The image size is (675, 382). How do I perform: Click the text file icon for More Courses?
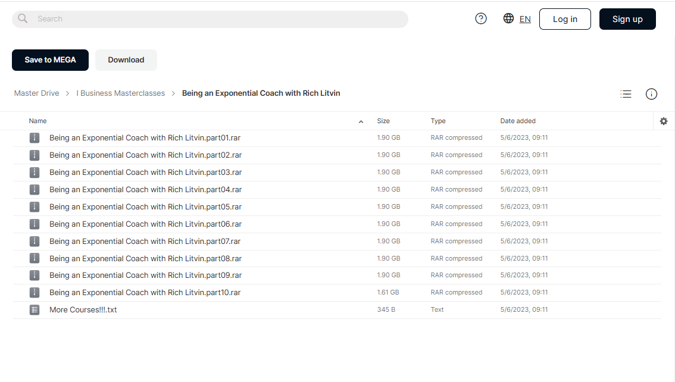point(35,309)
